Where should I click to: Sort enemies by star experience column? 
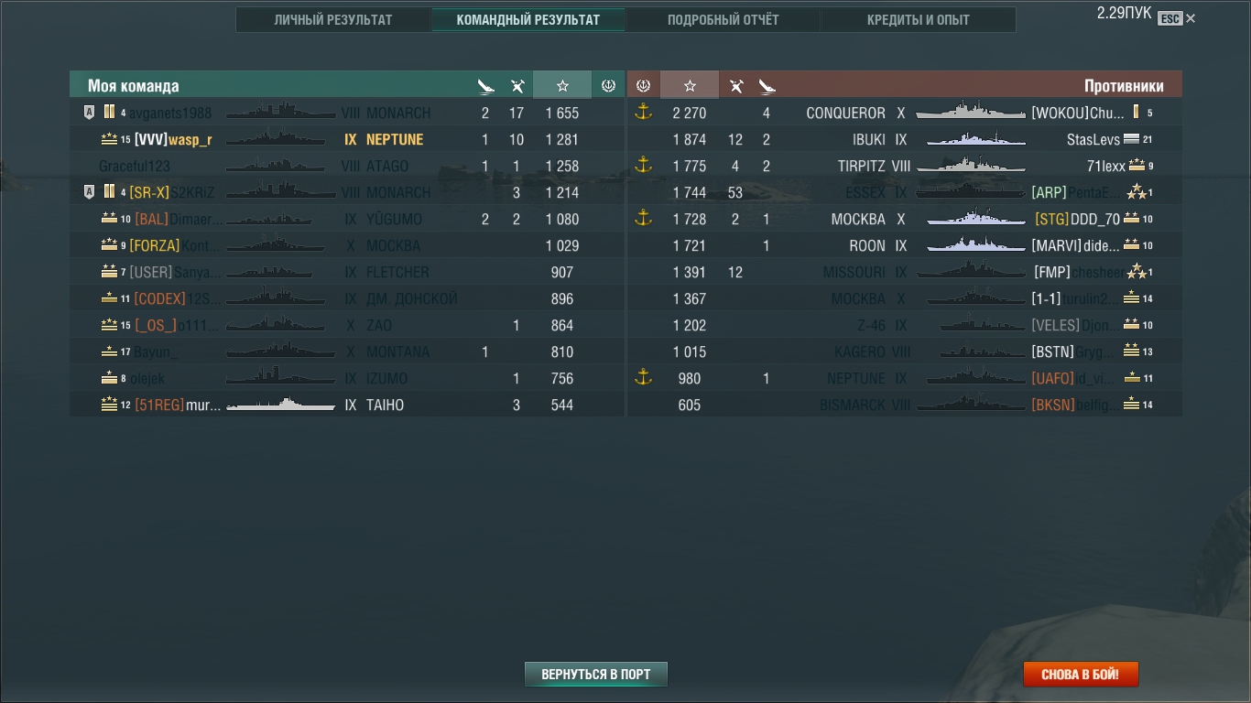690,85
